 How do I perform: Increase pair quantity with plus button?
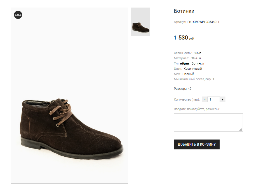pos(222,99)
